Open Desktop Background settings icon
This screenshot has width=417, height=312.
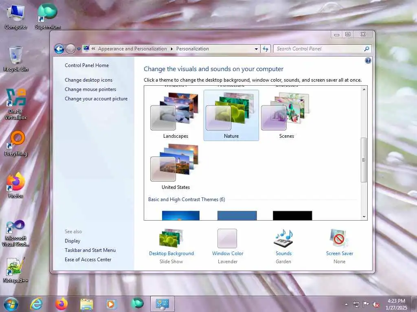coord(171,238)
